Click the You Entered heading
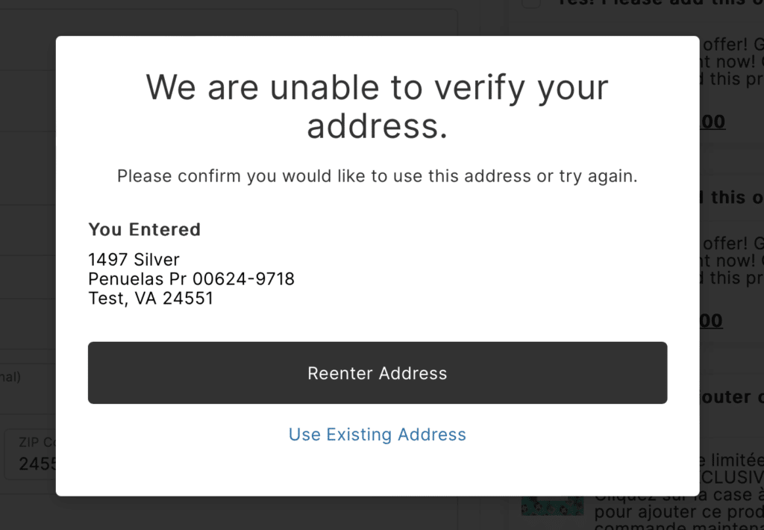The width and height of the screenshot is (764, 530). 144,229
